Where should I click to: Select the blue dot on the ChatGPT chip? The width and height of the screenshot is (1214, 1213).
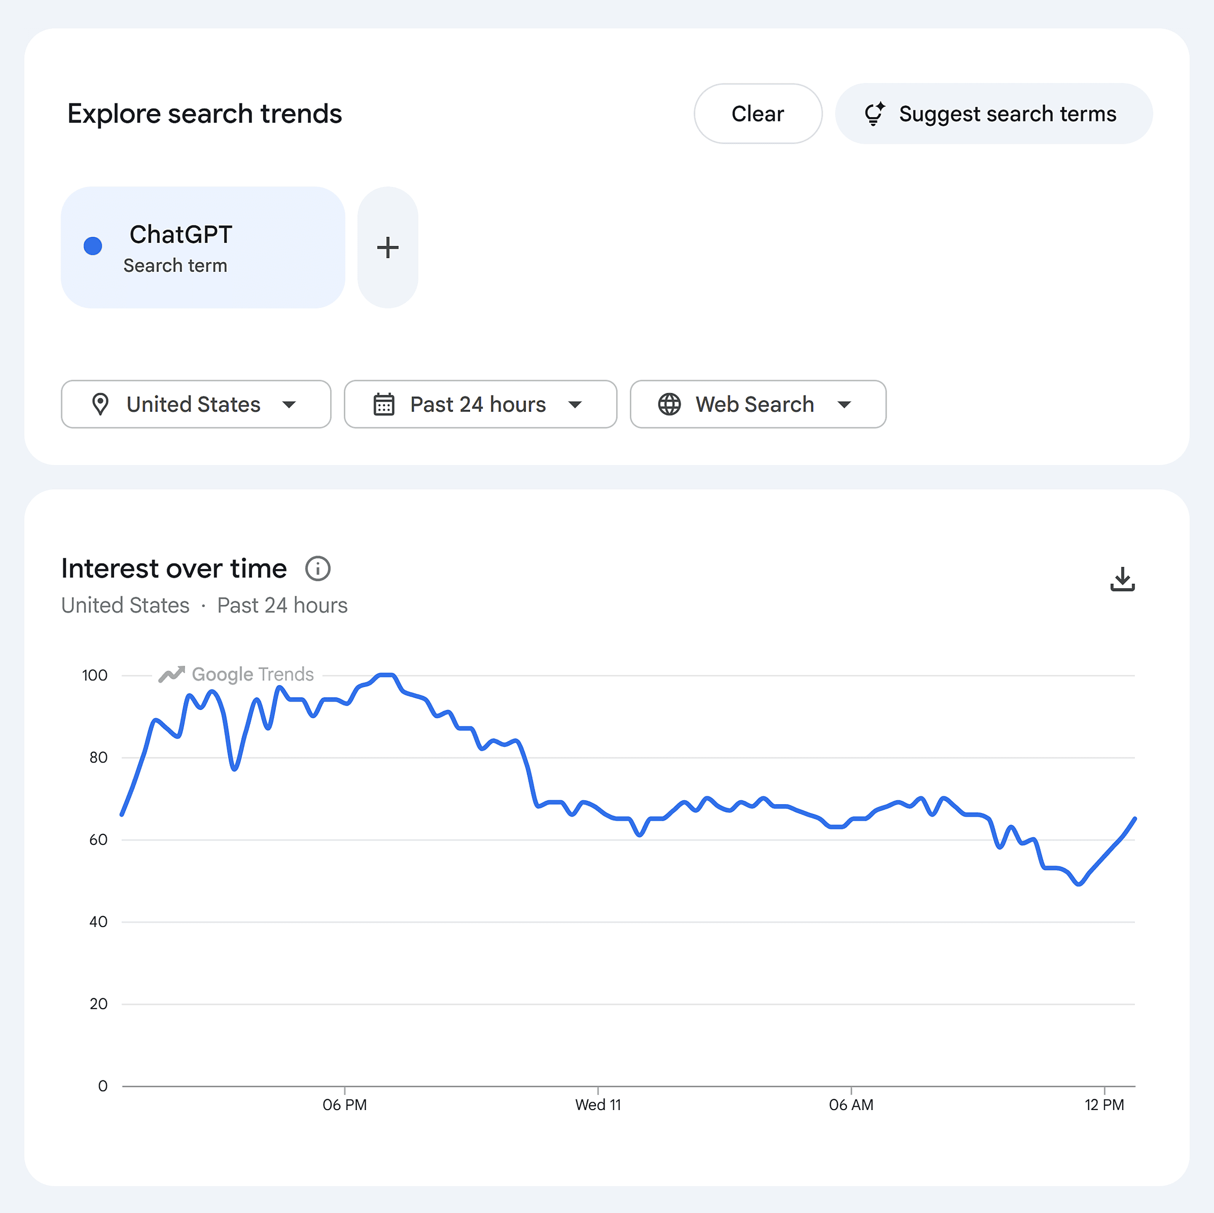pyautogui.click(x=93, y=246)
